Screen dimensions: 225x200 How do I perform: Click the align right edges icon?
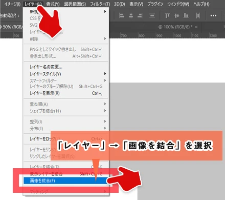tap(140, 16)
